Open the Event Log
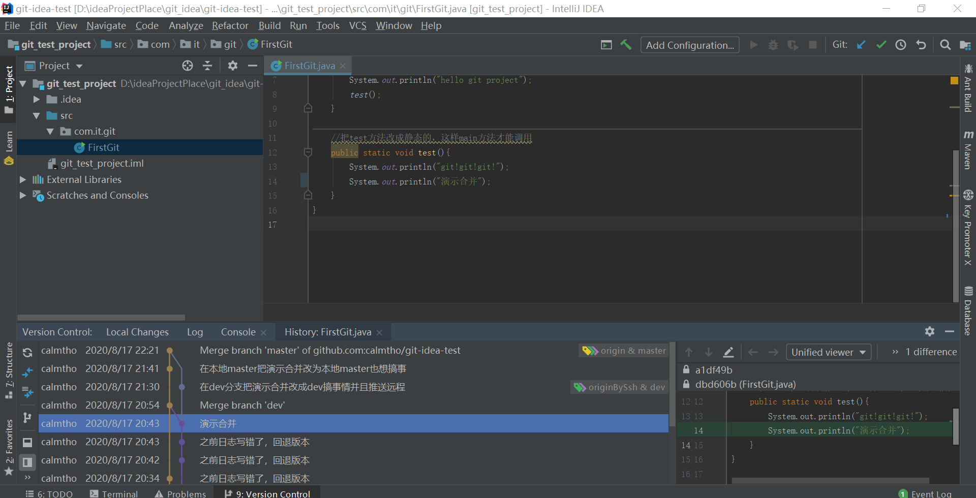976x498 pixels. coord(925,493)
